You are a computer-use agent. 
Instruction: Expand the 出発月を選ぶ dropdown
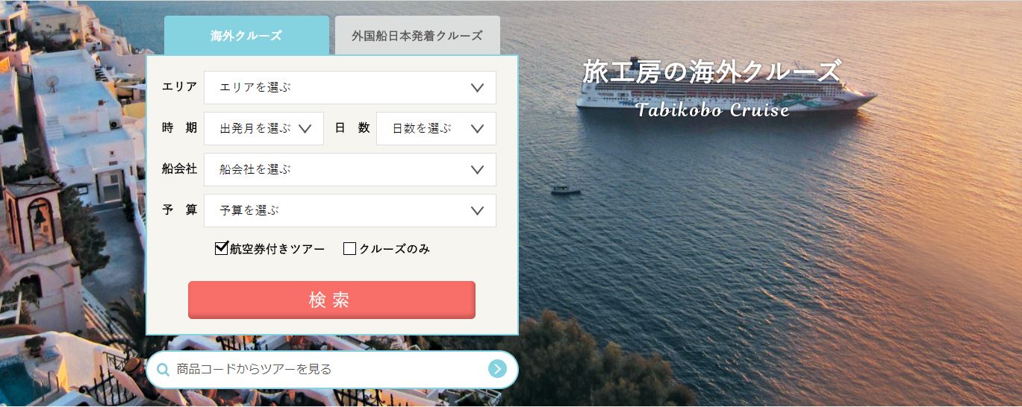264,129
